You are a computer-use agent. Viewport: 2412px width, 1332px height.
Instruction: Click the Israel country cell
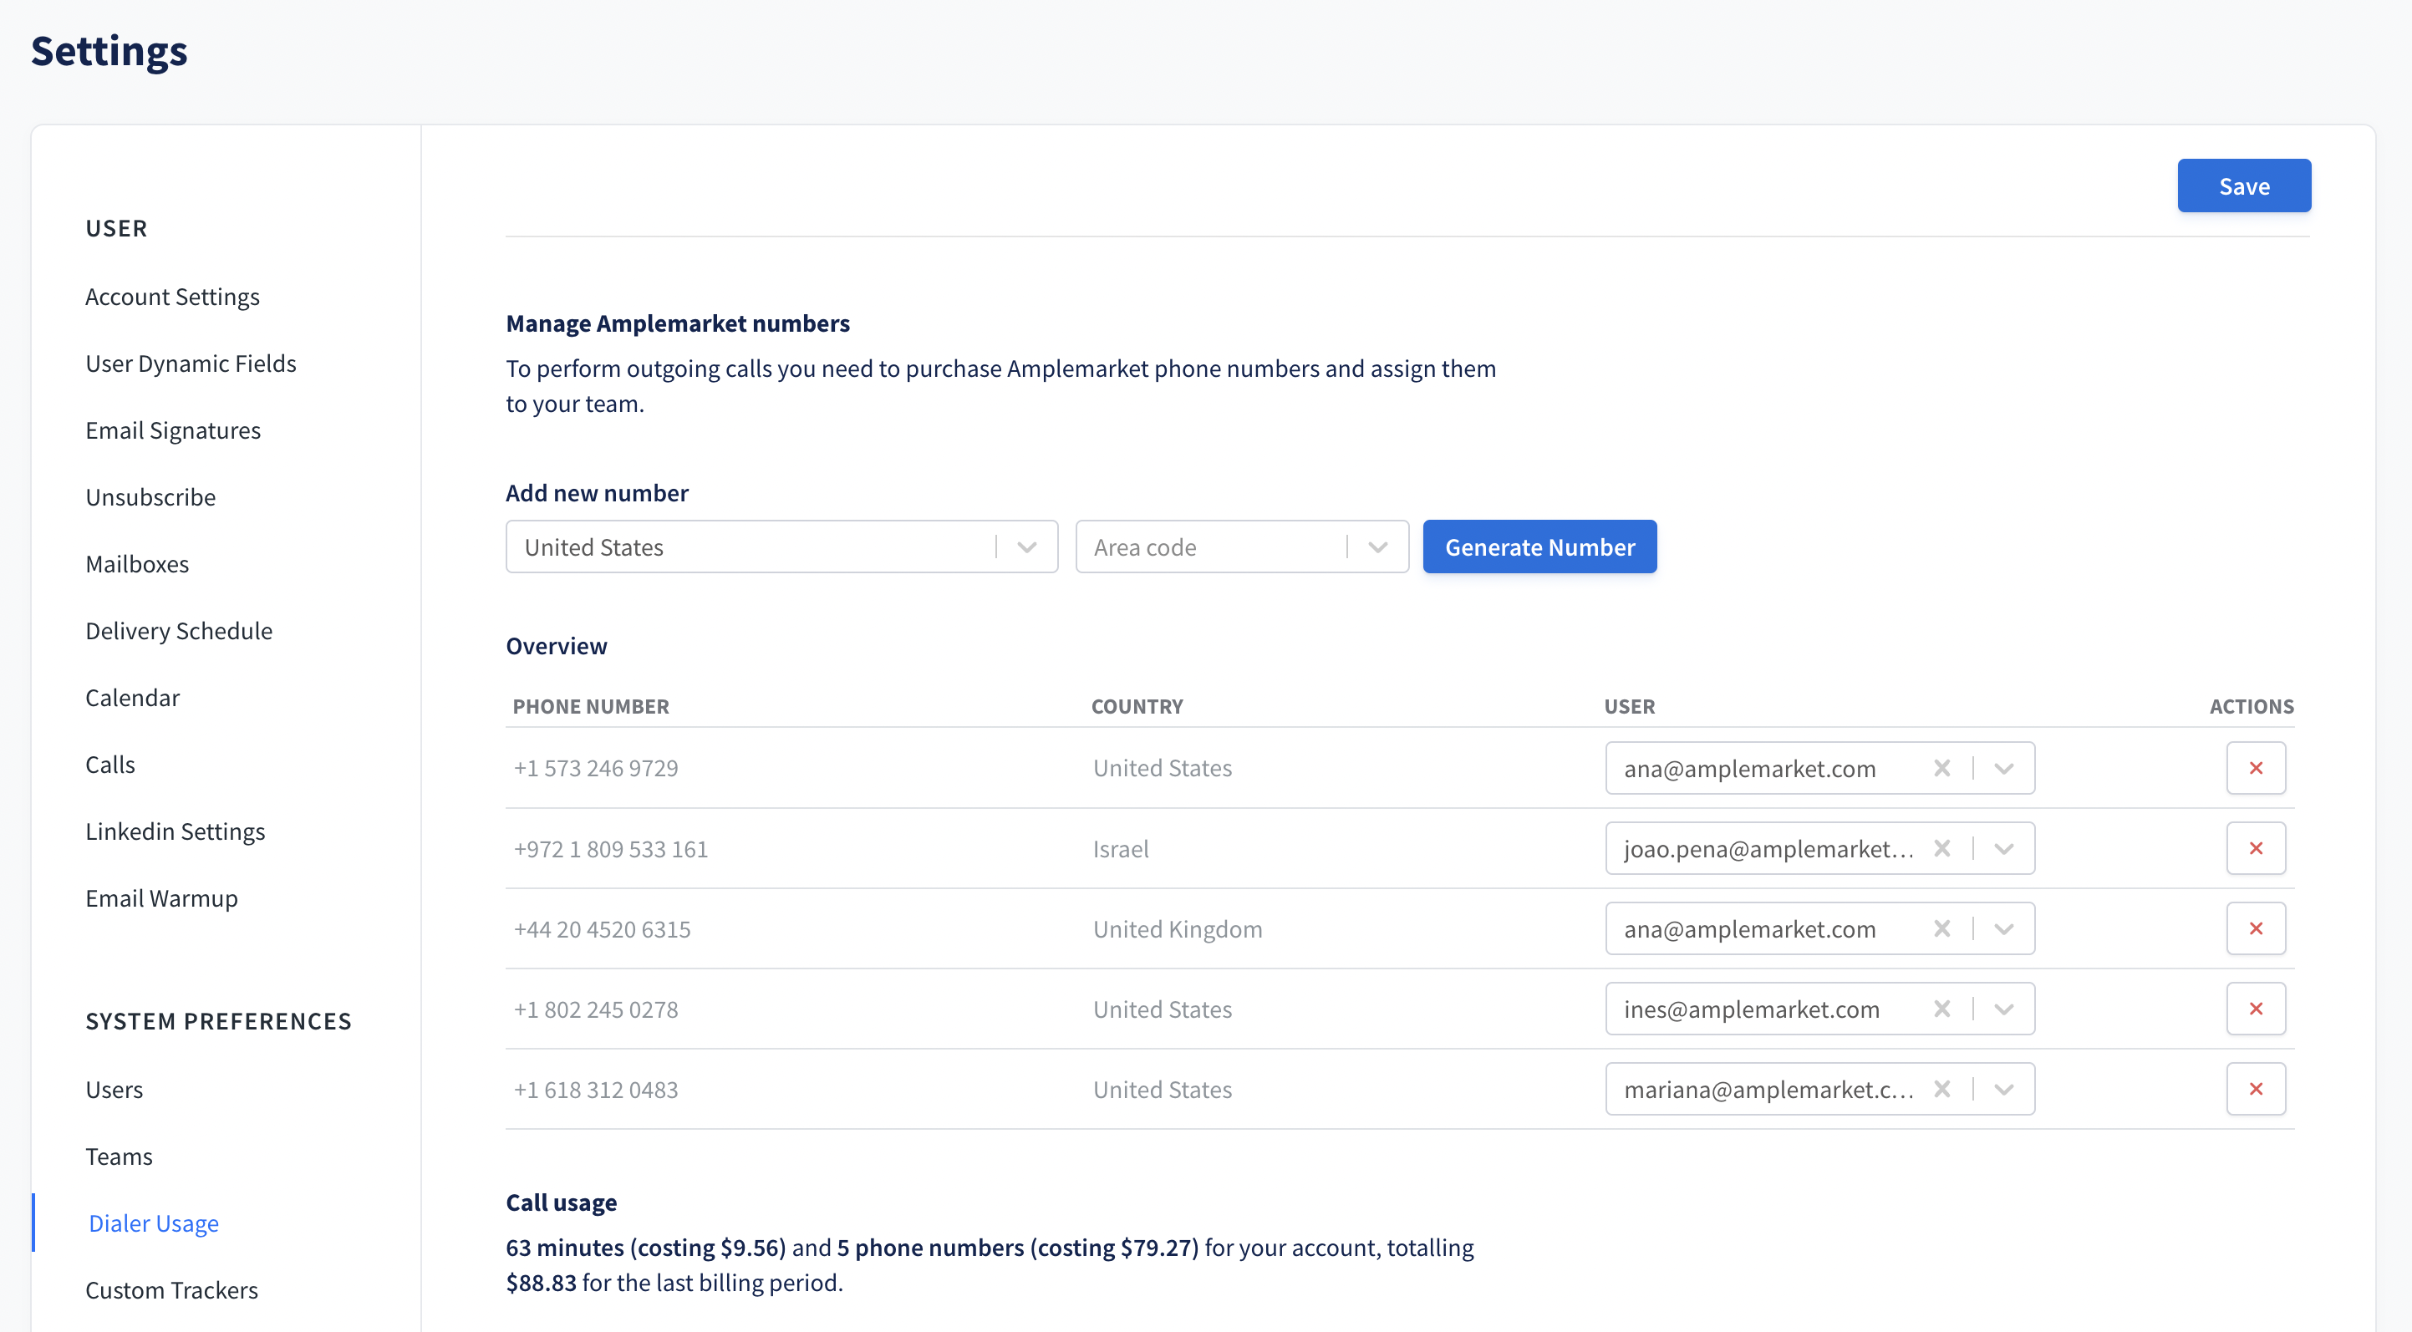[1121, 849]
